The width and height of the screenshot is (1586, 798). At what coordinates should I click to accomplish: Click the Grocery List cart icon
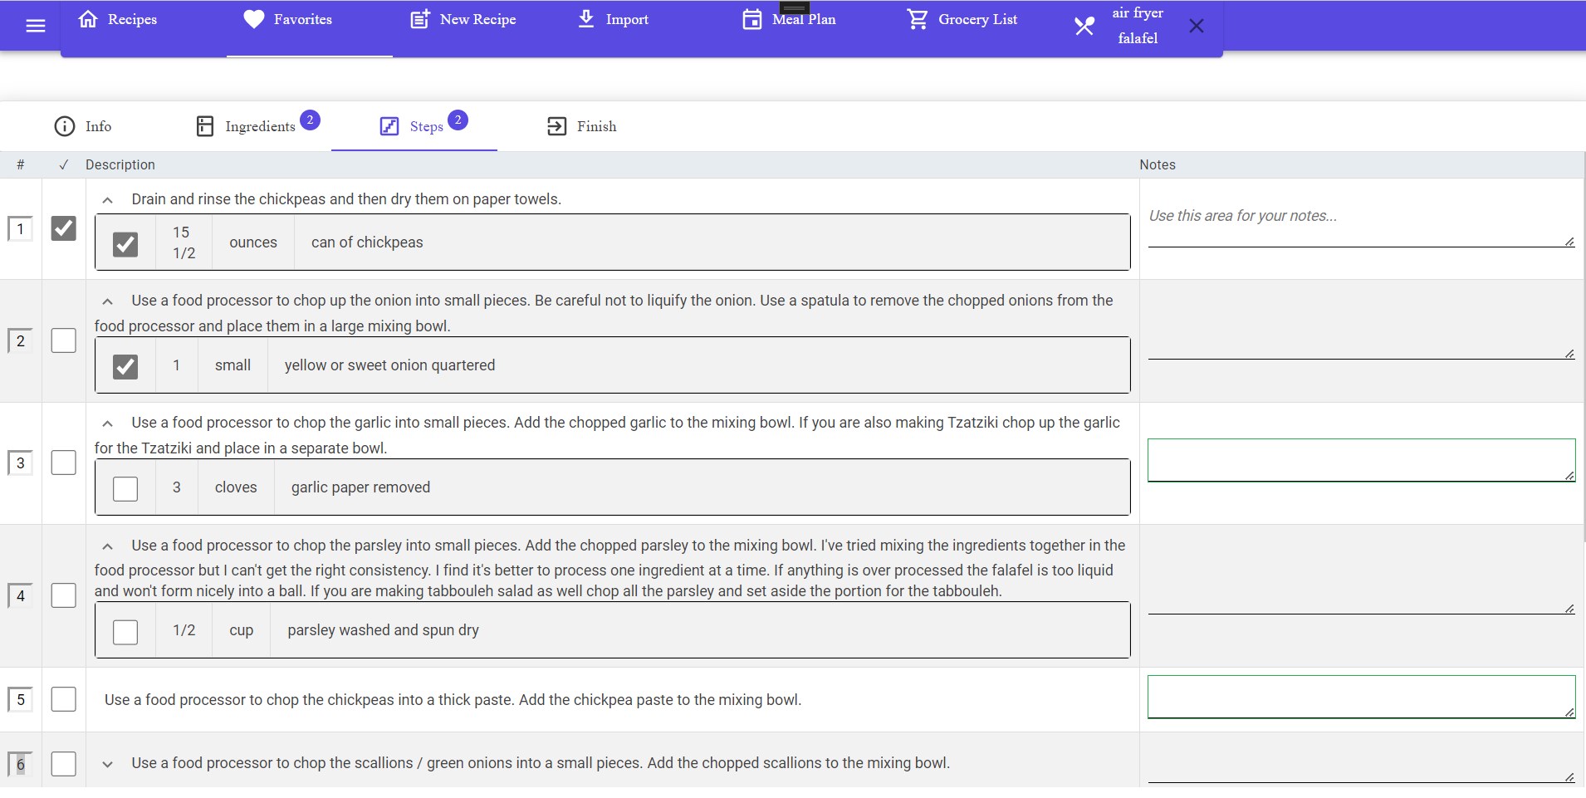918,19
